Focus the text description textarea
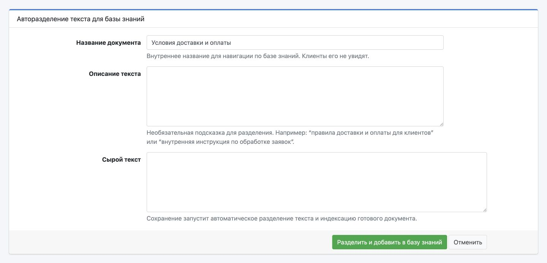547x263 pixels. tap(295, 96)
